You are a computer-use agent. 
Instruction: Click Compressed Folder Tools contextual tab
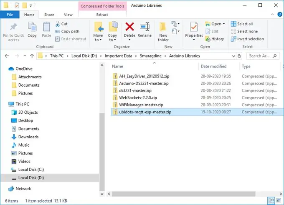coord(102,6)
